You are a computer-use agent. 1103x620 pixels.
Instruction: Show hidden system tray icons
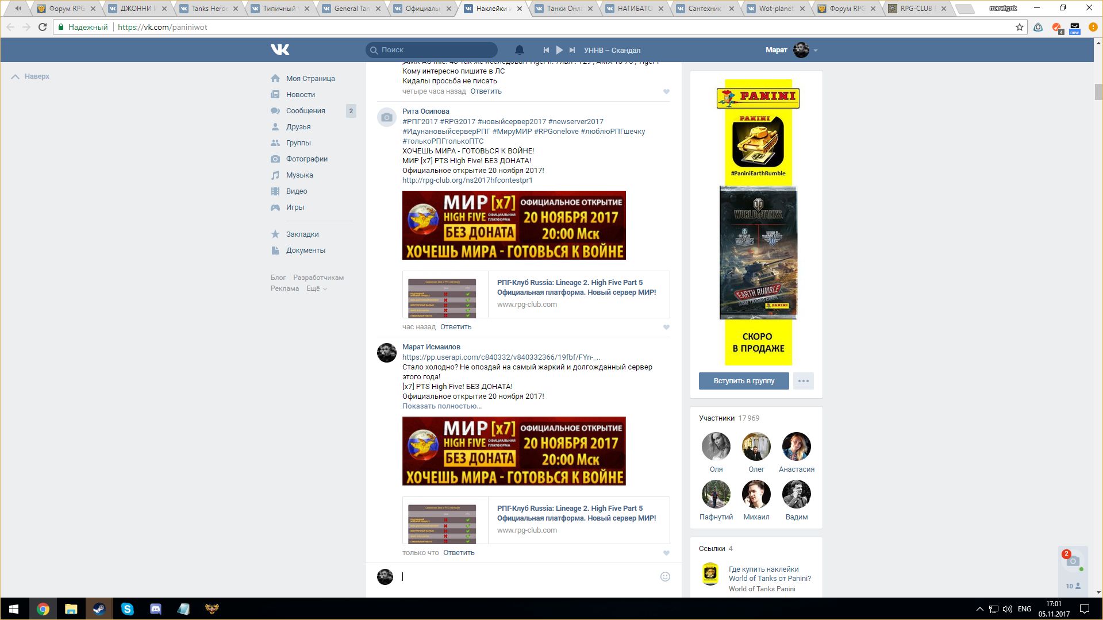point(979,609)
